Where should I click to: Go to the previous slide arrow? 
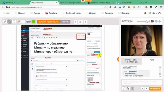76,22
